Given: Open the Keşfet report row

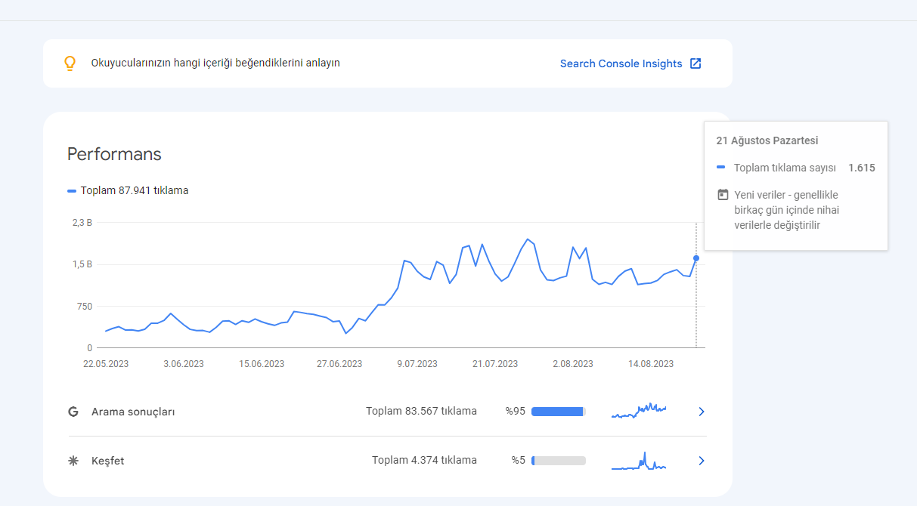Looking at the screenshot, I should 388,461.
